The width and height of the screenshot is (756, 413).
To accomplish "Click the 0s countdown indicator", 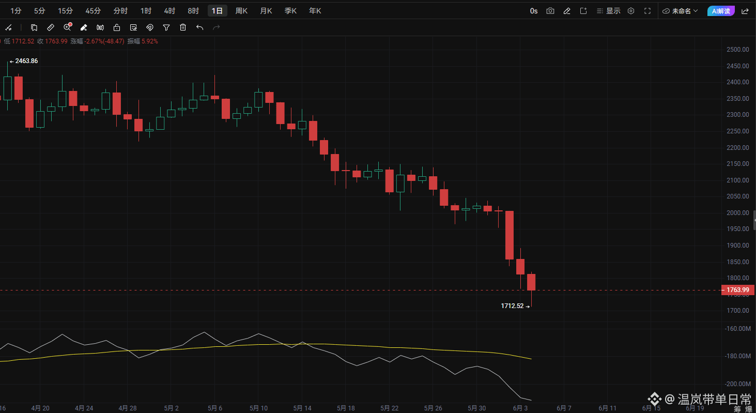I will click(x=534, y=11).
